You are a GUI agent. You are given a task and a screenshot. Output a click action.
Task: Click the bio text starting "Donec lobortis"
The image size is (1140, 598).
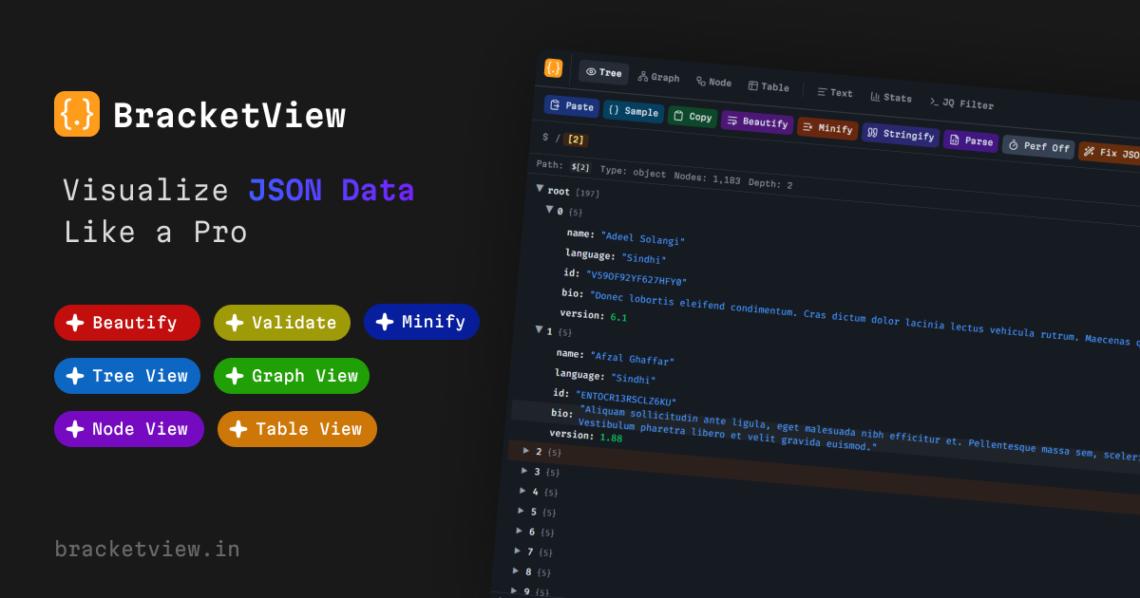864,321
